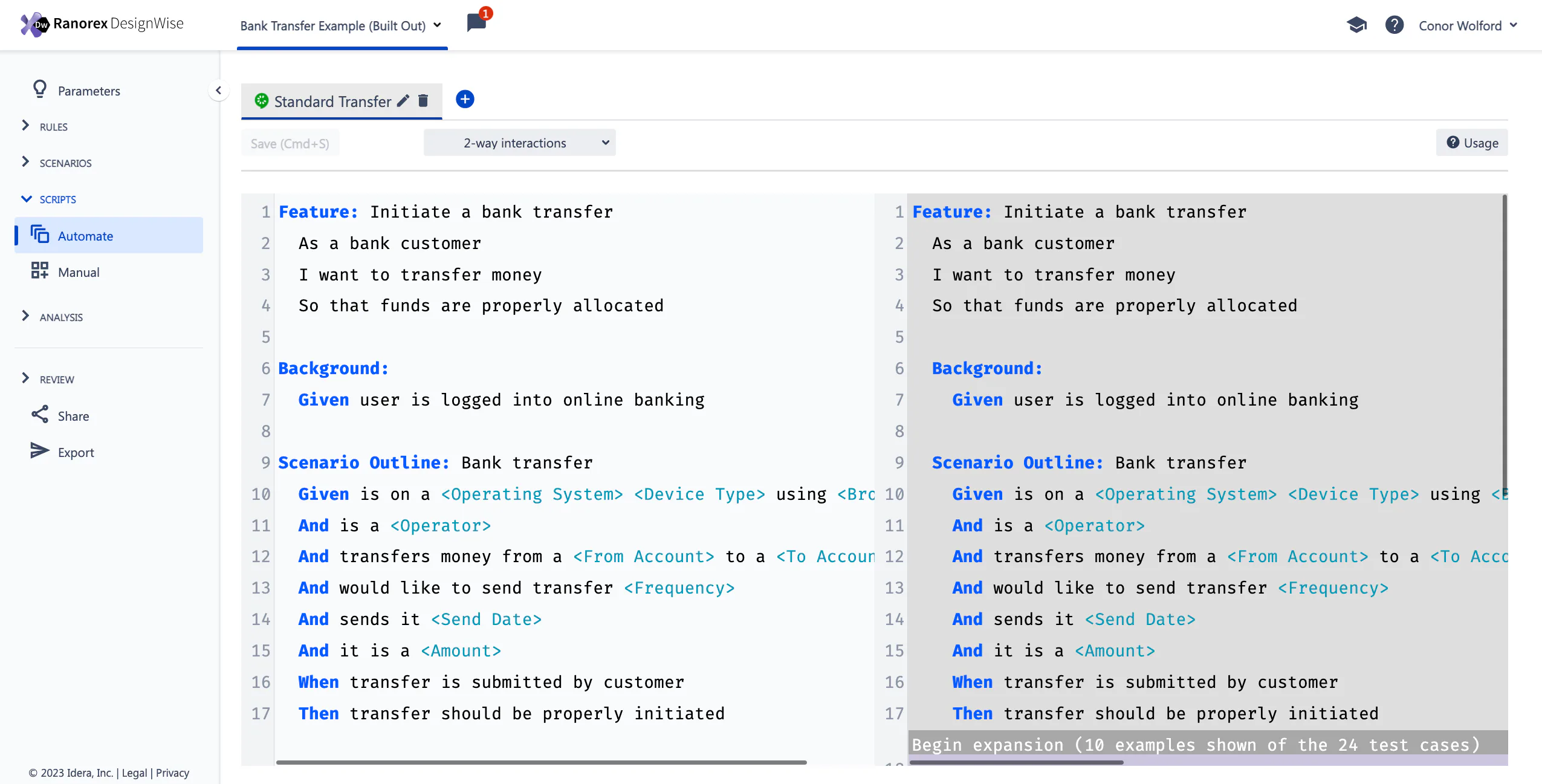Click <Device Type> in the right preview
The width and height of the screenshot is (1542, 784).
click(1353, 494)
